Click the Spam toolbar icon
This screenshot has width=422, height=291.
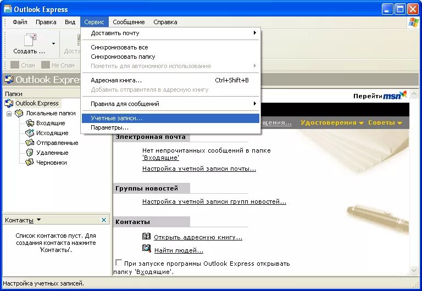tap(15, 65)
